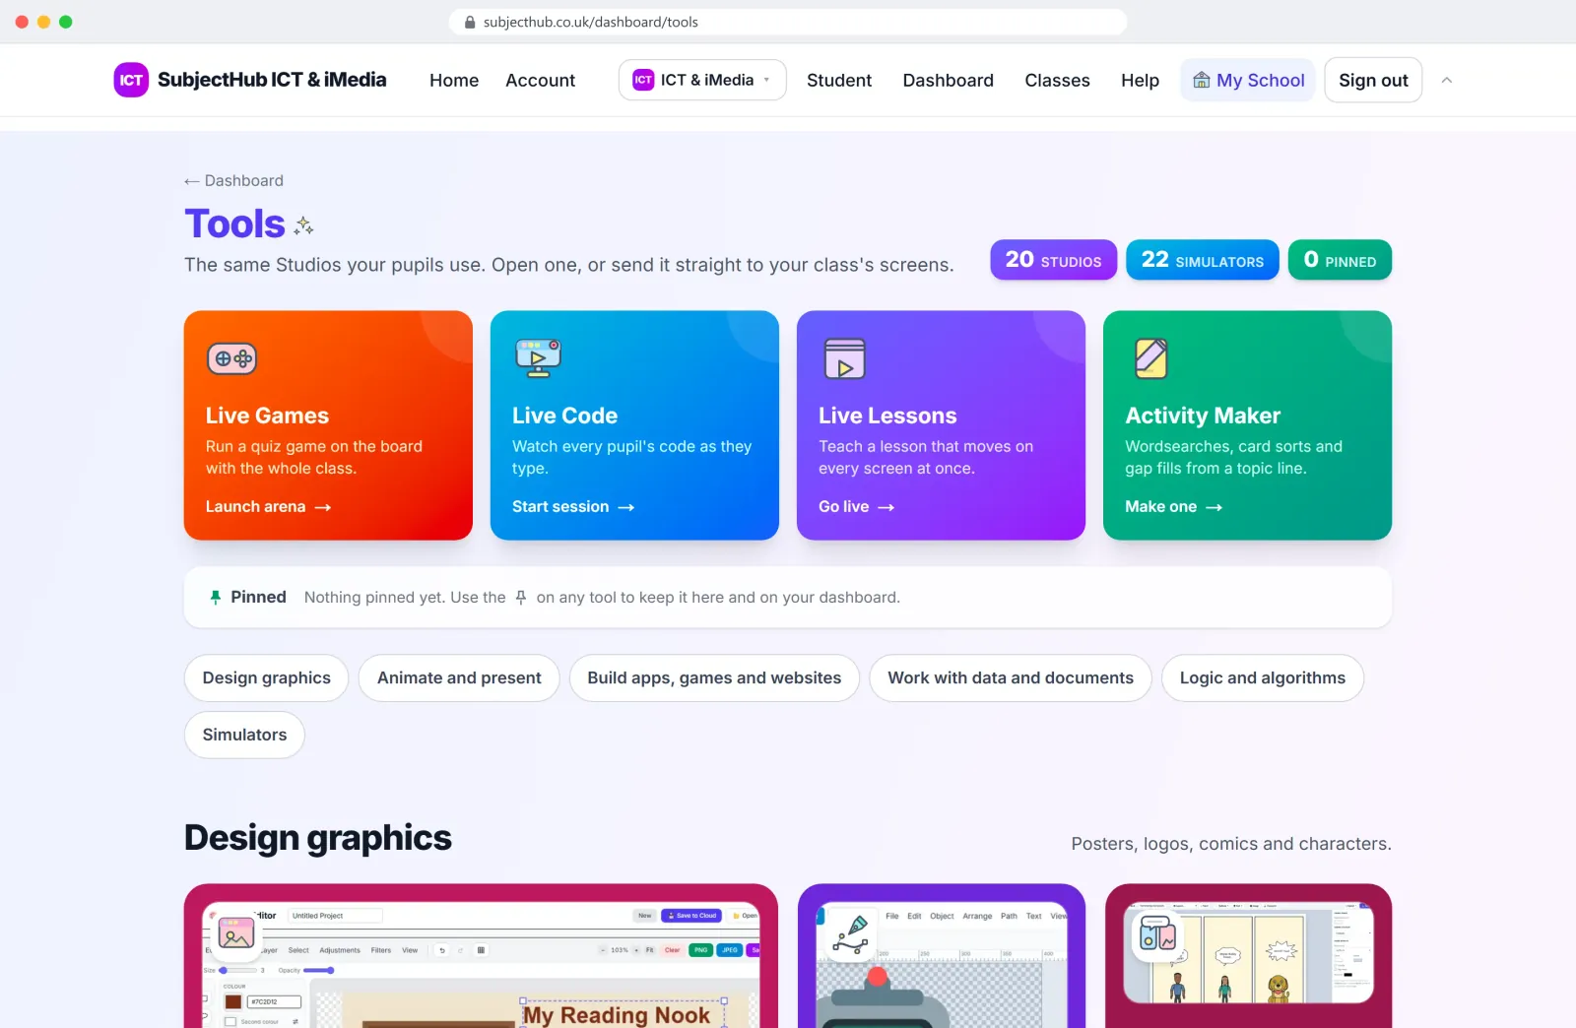Click the green pin icon beside Pinned
The height and width of the screenshot is (1028, 1576).
(x=216, y=597)
